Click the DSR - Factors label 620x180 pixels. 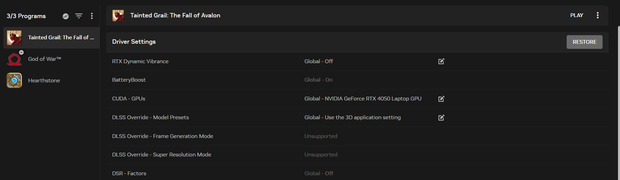129,174
